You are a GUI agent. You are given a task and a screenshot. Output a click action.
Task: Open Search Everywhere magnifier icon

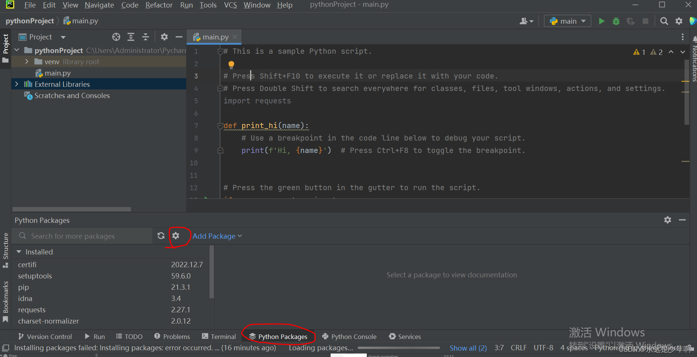664,21
